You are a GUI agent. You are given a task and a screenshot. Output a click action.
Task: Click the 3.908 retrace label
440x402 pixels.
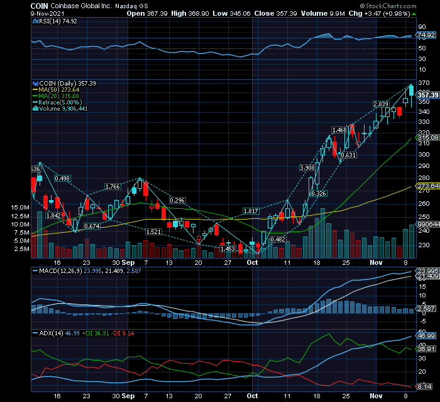[x=307, y=168]
